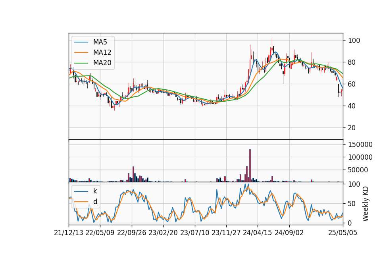
Task: Click the 24/09/02 date tick label
Action: [x=289, y=233]
